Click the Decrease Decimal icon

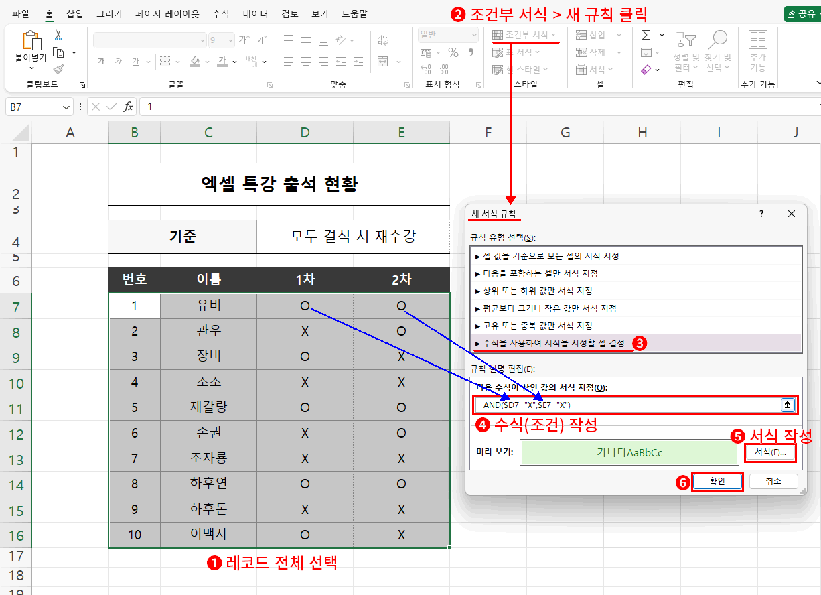click(444, 69)
